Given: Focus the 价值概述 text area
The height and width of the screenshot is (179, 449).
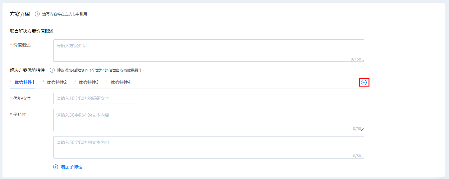Looking at the screenshot, I should (x=208, y=51).
